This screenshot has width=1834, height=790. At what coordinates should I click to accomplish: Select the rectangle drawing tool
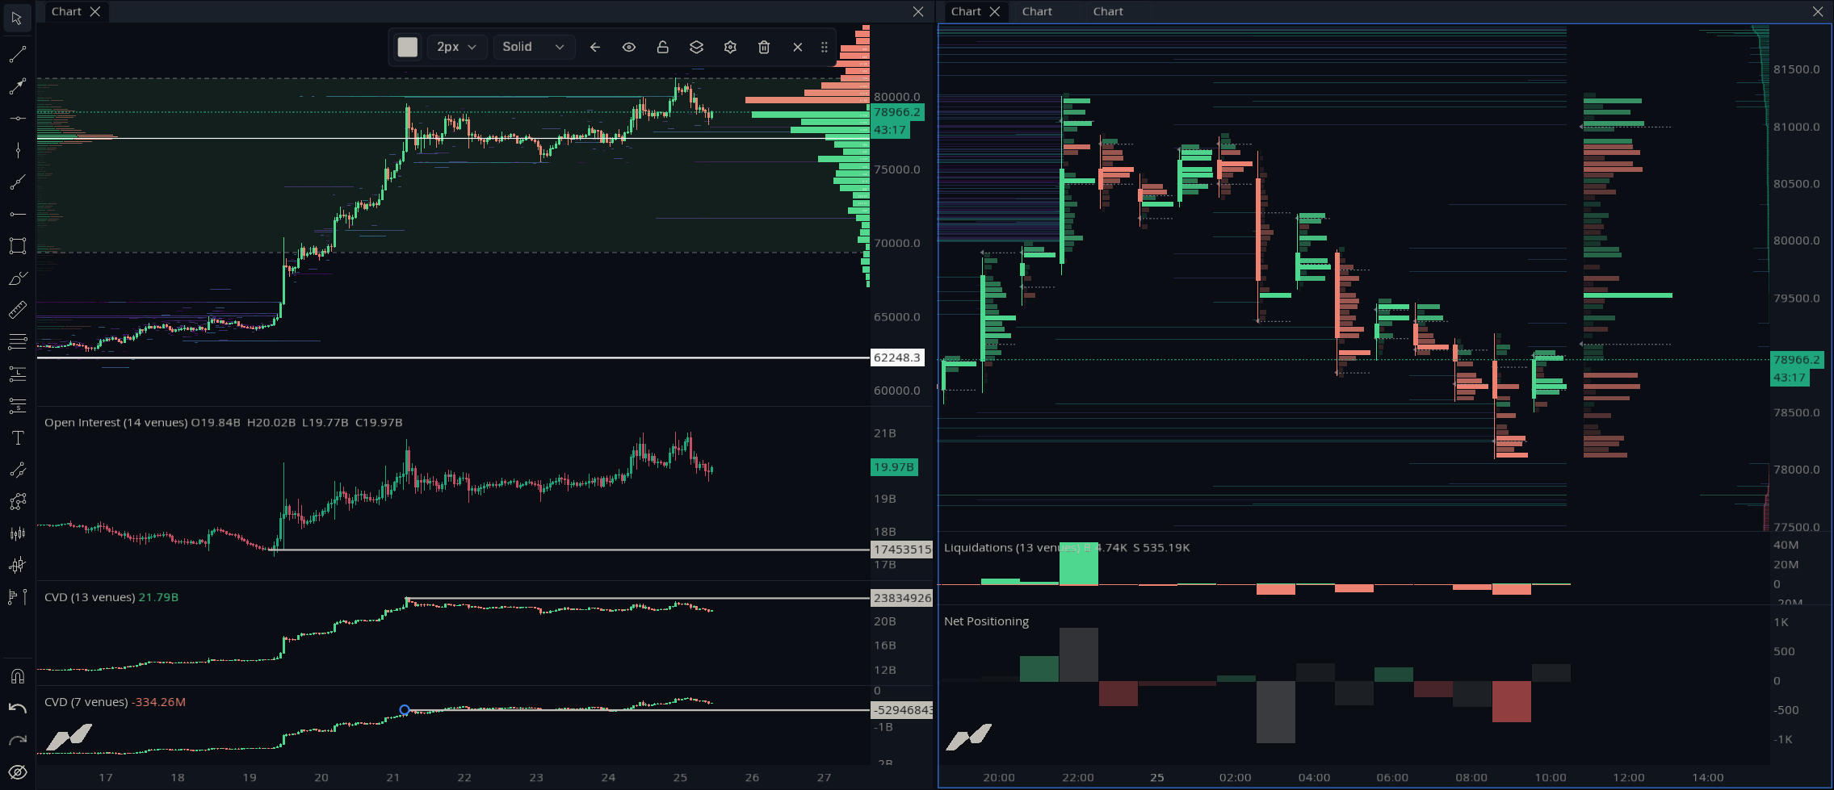pyautogui.click(x=17, y=246)
